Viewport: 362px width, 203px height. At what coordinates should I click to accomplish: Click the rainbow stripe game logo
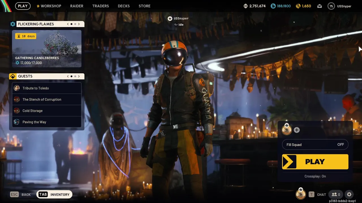tap(6, 6)
